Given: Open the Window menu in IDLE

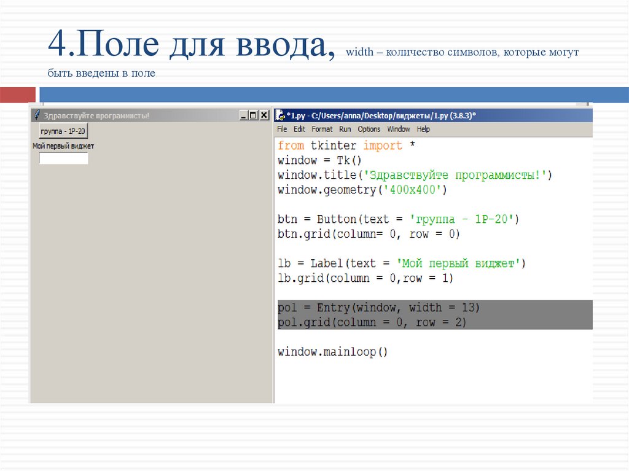Looking at the screenshot, I should [398, 129].
